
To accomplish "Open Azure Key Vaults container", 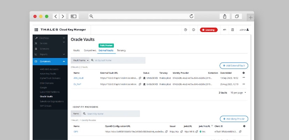I will [x=48, y=73].
